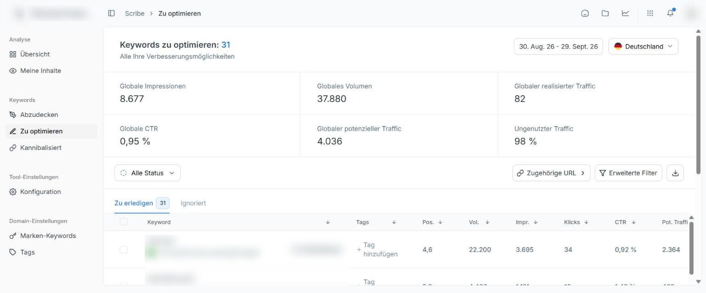Click the Übersicht grid icon
706x293 pixels.
[13, 54]
